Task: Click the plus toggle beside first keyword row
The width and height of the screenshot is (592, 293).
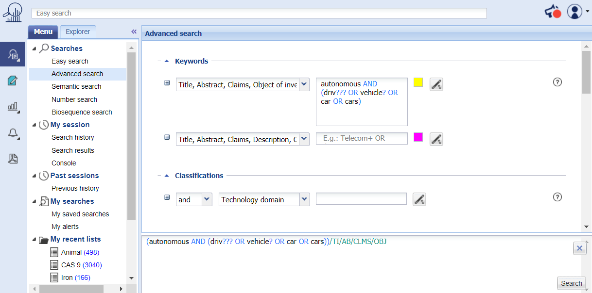Action: coord(167,83)
